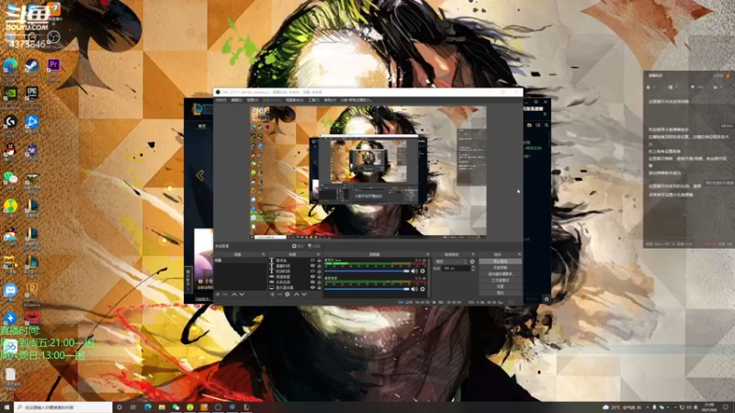Mute the microphone/Aux audio channel
The height and width of the screenshot is (413, 735).
(414, 271)
